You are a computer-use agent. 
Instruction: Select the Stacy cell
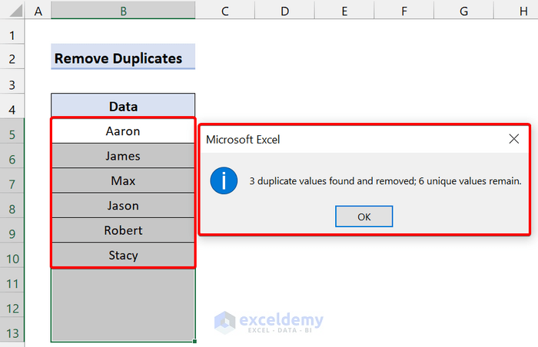(123, 255)
